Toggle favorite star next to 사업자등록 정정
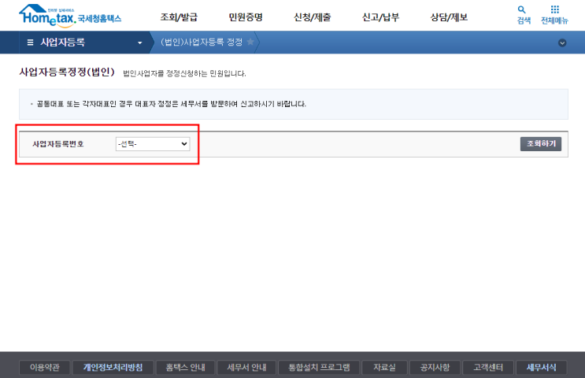585x378 pixels. (x=250, y=42)
